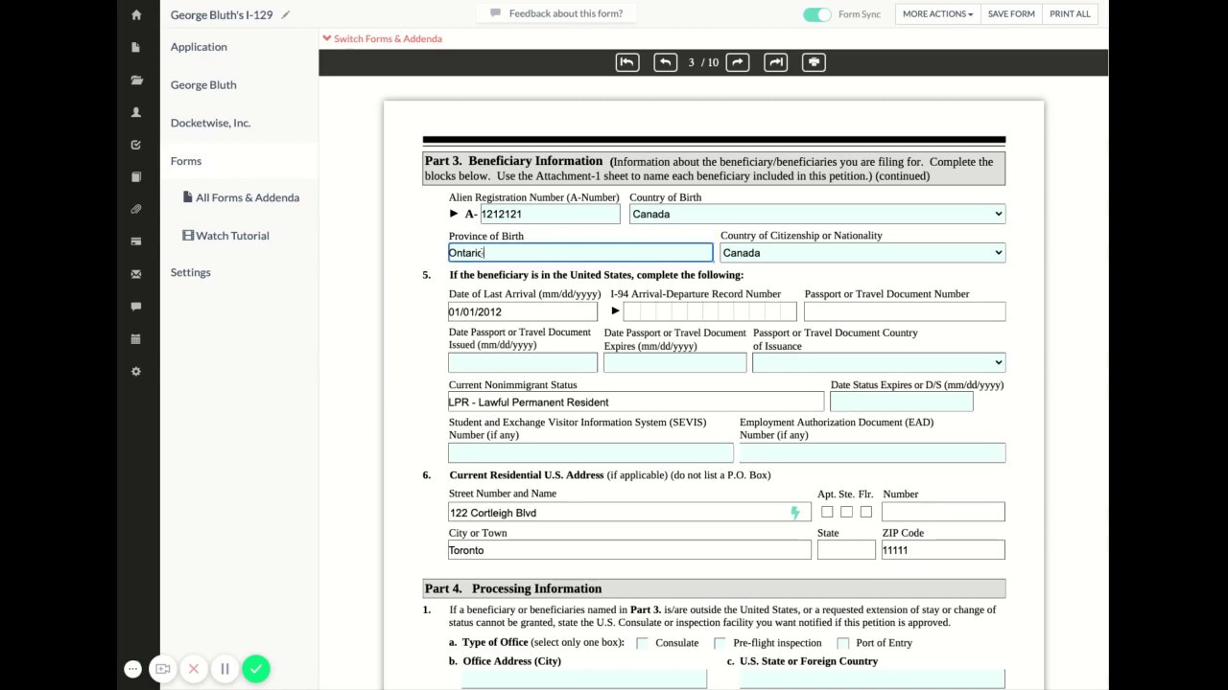The width and height of the screenshot is (1228, 690).
Task: Select the Forms sidebar item
Action: tap(186, 161)
